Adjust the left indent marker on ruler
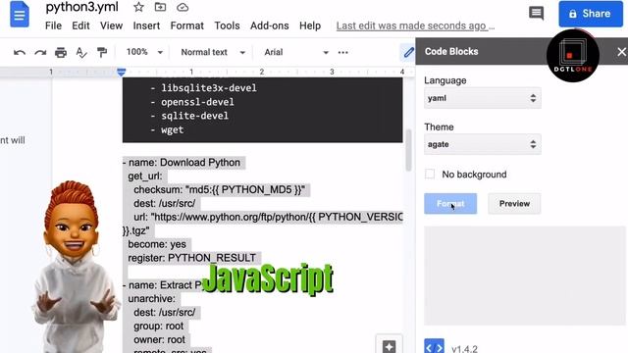 (x=122, y=72)
